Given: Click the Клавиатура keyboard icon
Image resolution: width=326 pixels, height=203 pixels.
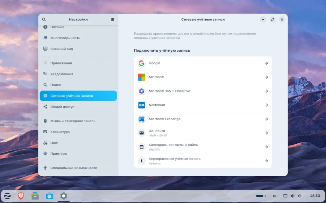Looking at the screenshot, I should tap(45, 132).
